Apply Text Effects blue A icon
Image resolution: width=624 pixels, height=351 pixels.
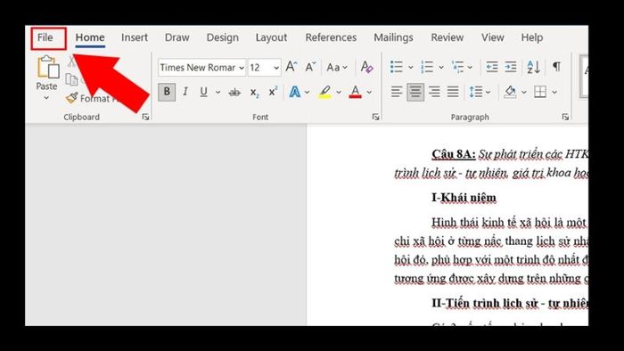[295, 93]
